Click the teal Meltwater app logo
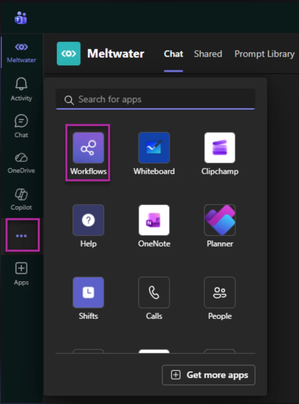This screenshot has width=299, height=404. (69, 54)
